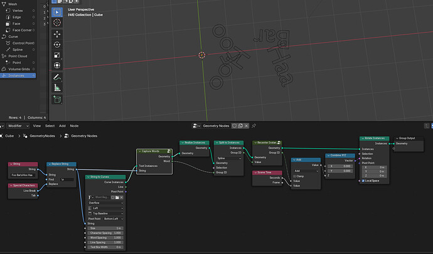Pin the Geometry Nodes node tree
The height and width of the screenshot is (254, 433).
pyautogui.click(x=254, y=126)
